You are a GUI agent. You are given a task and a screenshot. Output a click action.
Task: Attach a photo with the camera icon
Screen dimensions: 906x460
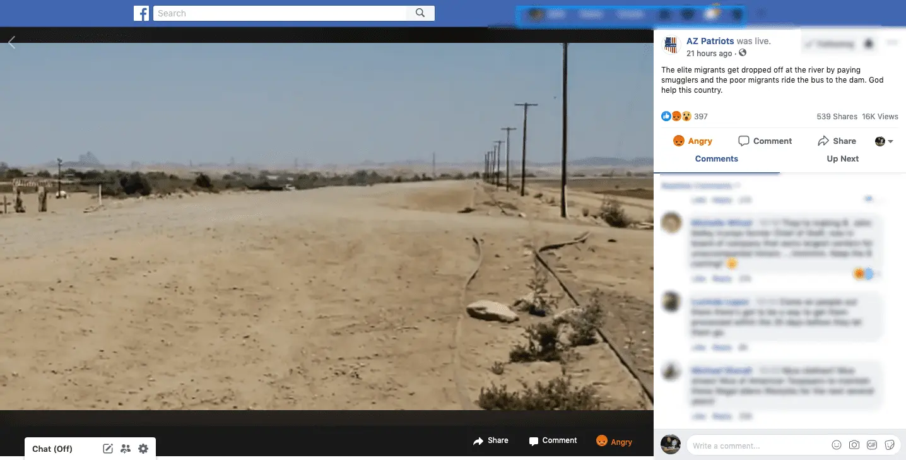pos(854,445)
